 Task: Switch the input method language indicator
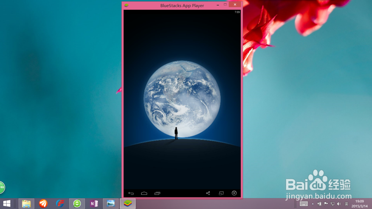coord(346,204)
